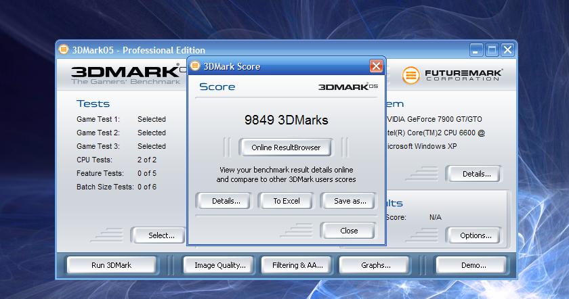Click 'CPU Tests:' label
This screenshot has width=569, height=299.
coord(94,160)
